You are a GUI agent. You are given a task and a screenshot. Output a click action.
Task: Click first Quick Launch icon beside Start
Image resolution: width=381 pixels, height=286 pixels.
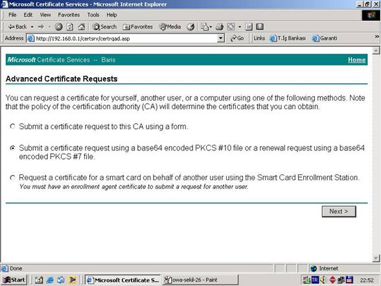(39, 280)
